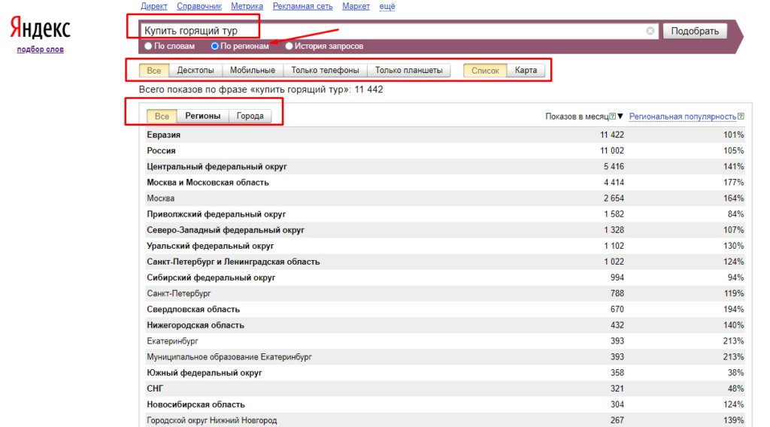770x427 pixels.
Task: Expand the ещё menu in top navigation
Action: [x=387, y=6]
